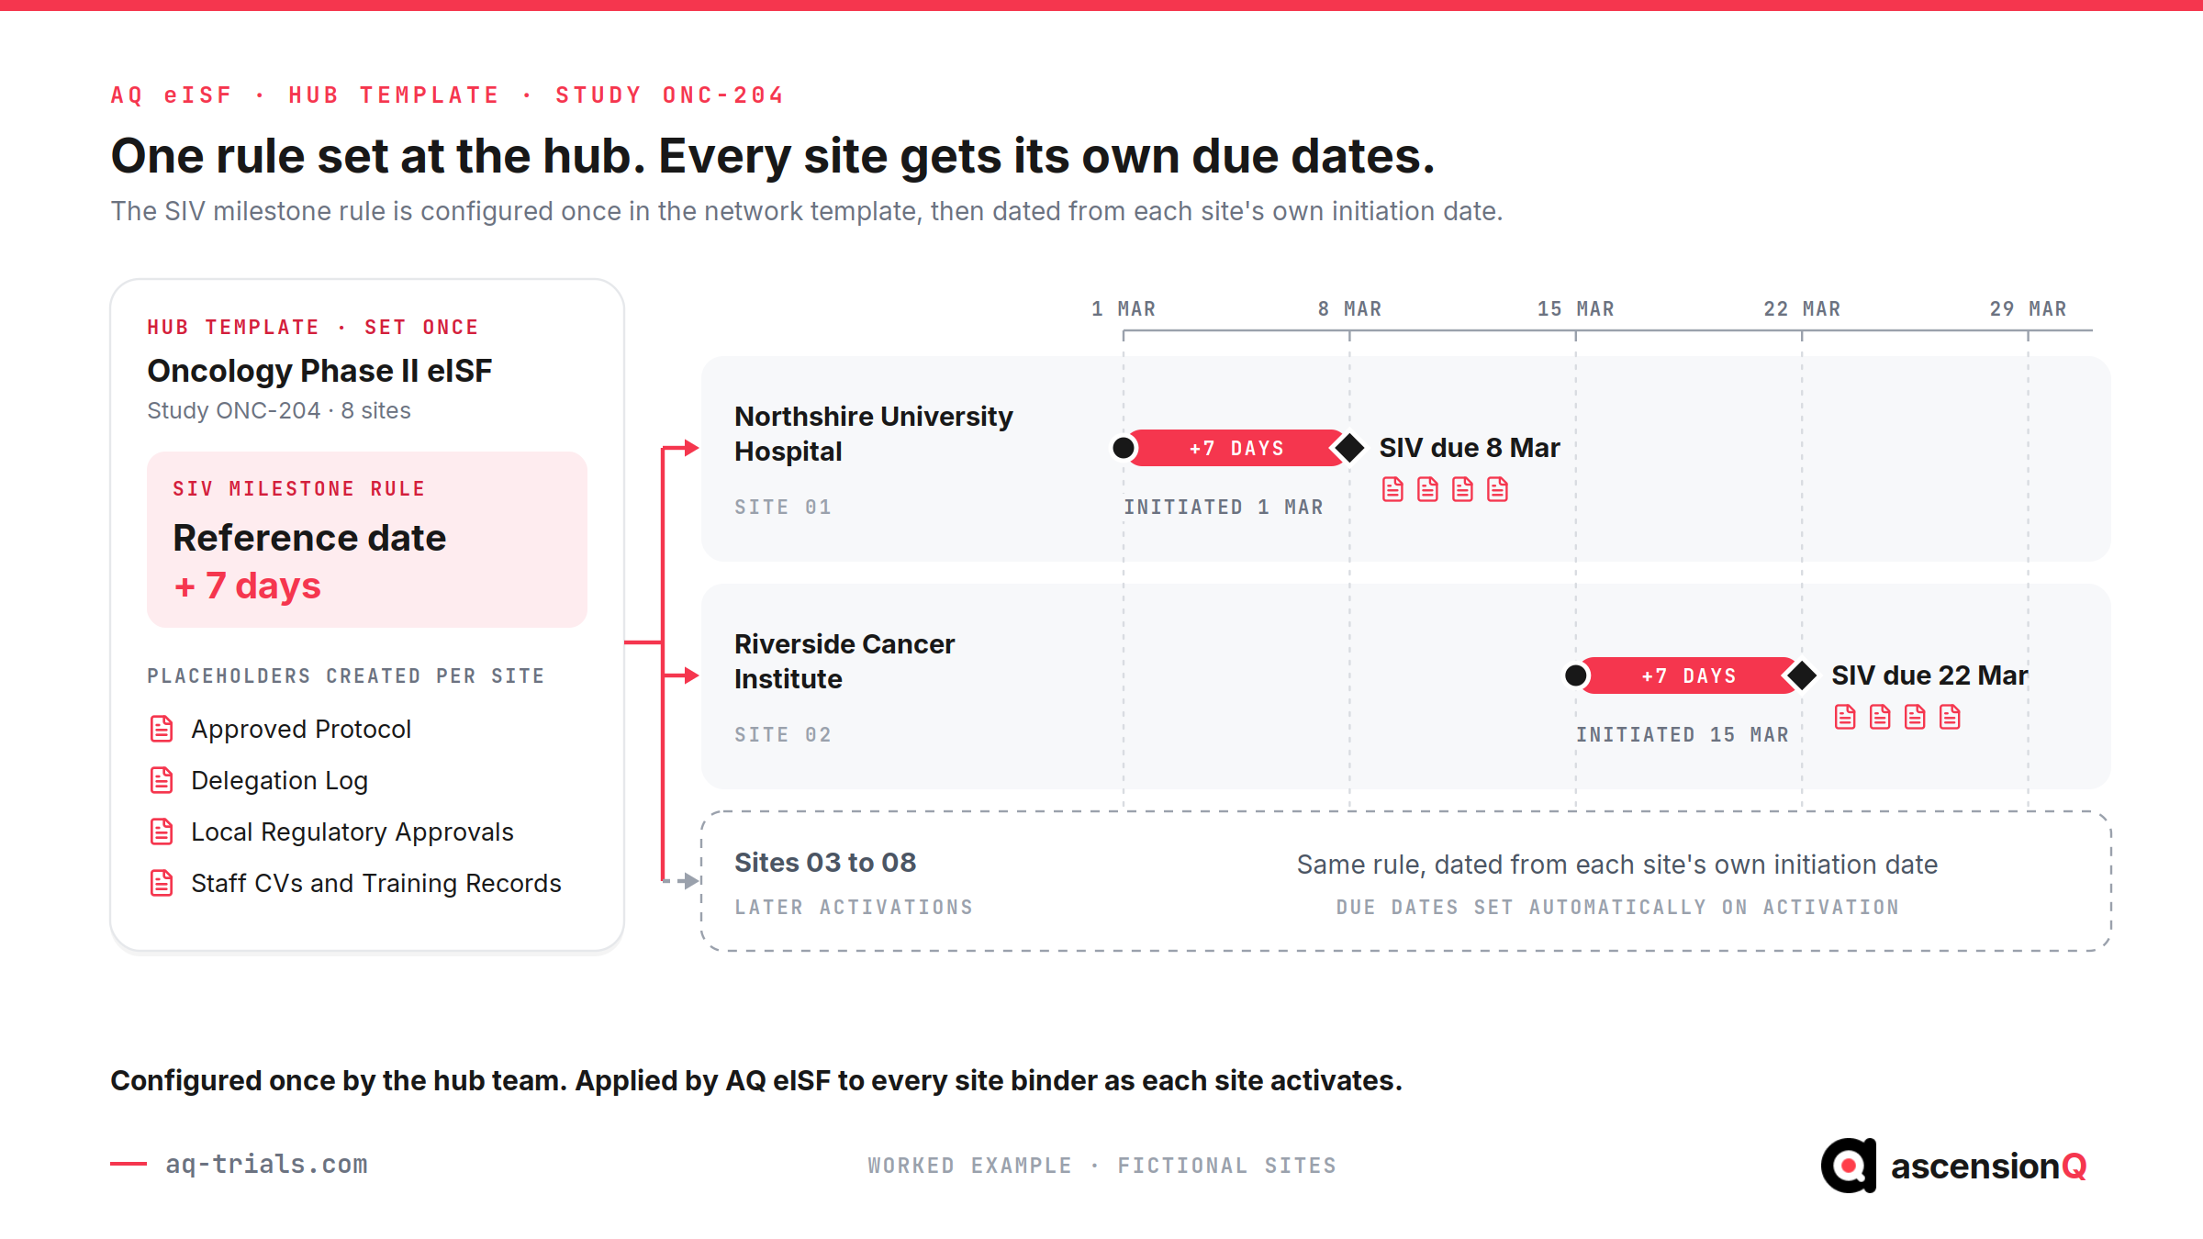This screenshot has height=1239, width=2203.
Task: Click the 'SITE 02' label
Action: 783,734
